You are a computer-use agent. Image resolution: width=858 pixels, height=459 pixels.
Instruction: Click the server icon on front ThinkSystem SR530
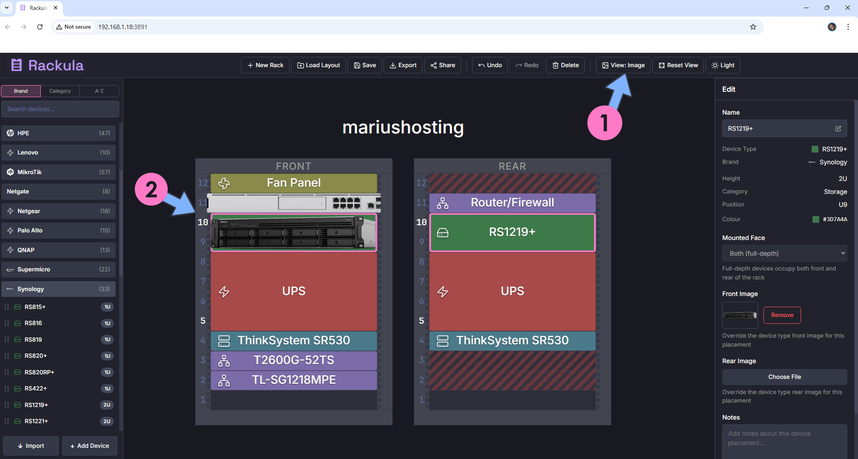pos(224,341)
